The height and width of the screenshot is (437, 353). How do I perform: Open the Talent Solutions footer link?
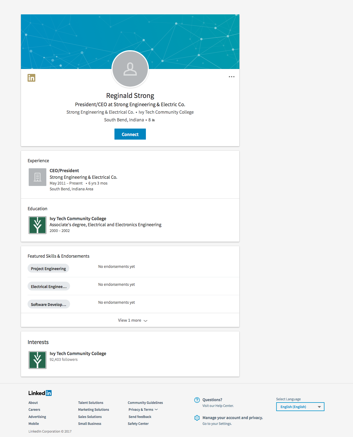click(90, 403)
